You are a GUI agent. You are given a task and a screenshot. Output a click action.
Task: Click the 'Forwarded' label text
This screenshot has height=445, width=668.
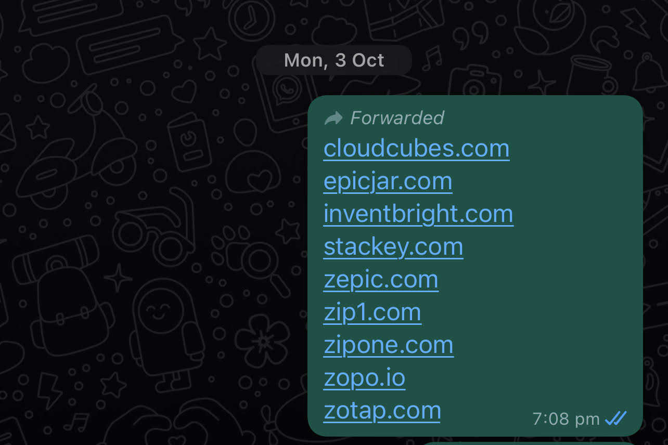[397, 117]
